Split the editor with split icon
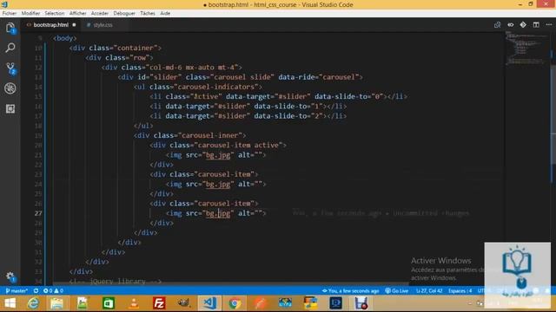This screenshot has width=556, height=312. (536, 25)
